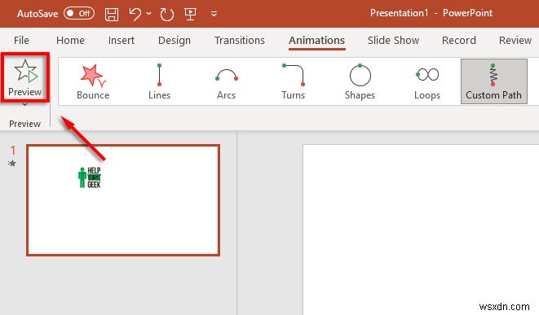Select the Lines motion path
The height and width of the screenshot is (315, 539).
pos(159,81)
